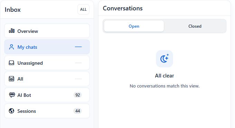Switch to the Closed conversations tab
Screen dimensions: 235x128
195,26
